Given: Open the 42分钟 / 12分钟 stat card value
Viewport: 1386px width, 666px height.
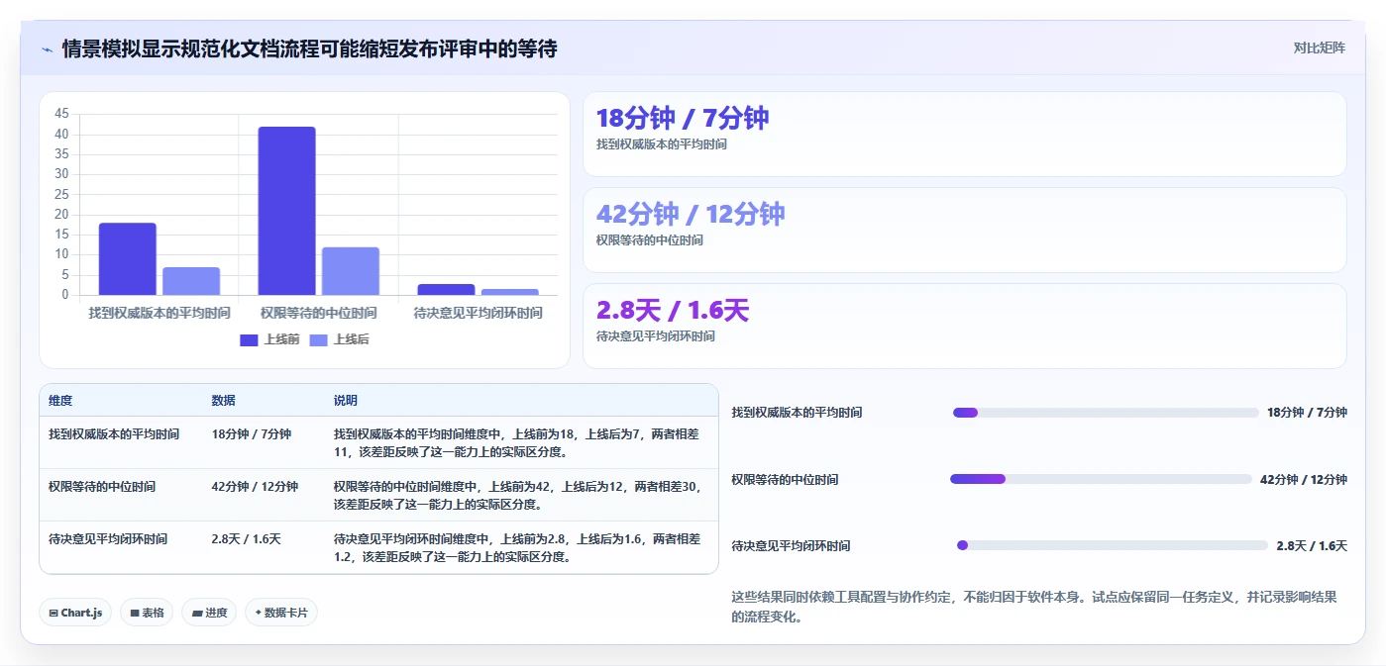Looking at the screenshot, I should [691, 214].
